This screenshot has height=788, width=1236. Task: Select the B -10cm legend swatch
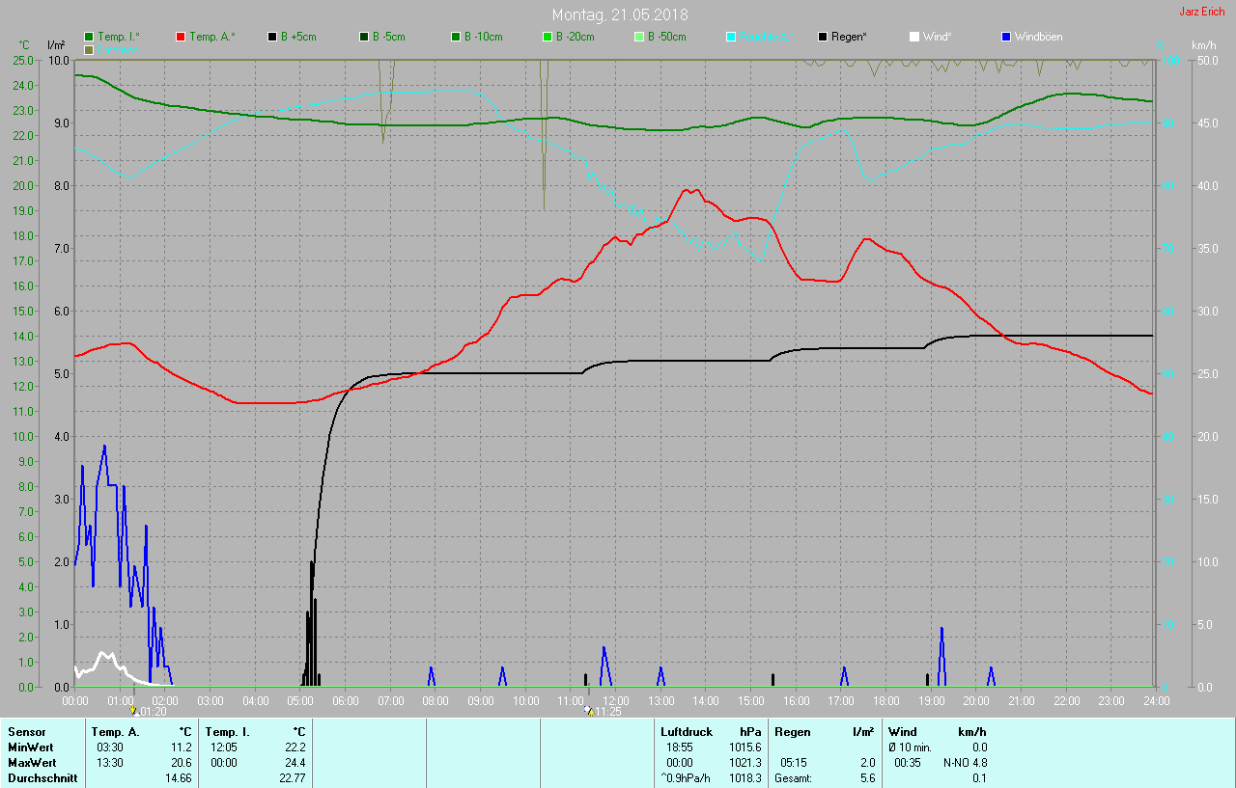click(456, 37)
